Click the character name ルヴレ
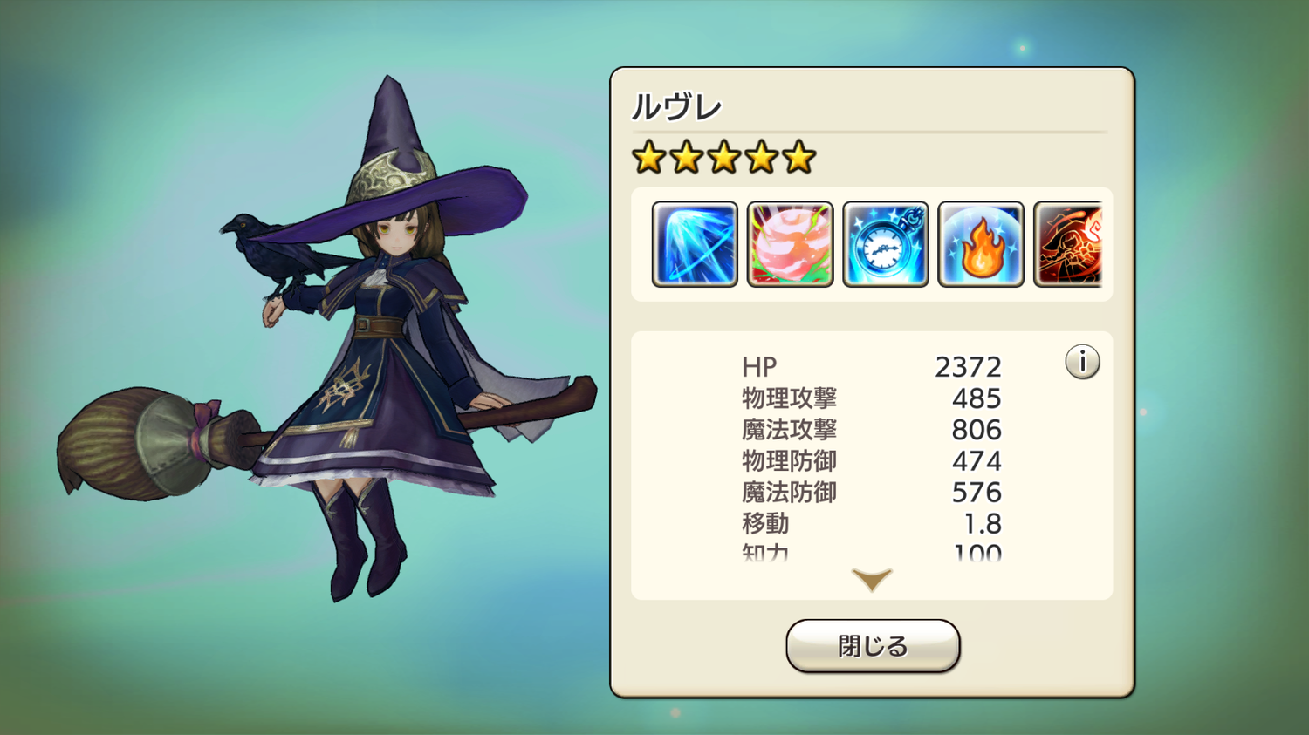This screenshot has height=735, width=1309. pyautogui.click(x=676, y=107)
